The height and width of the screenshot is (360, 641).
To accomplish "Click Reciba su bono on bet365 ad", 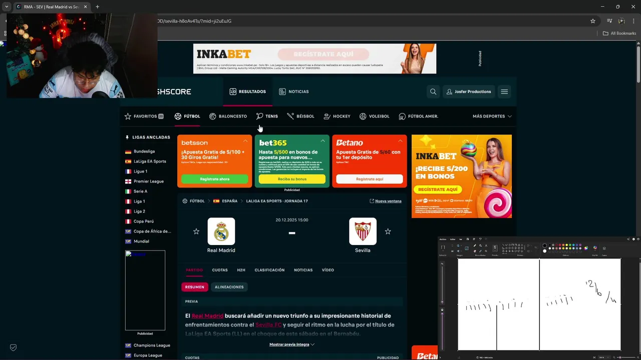I will coord(292,179).
